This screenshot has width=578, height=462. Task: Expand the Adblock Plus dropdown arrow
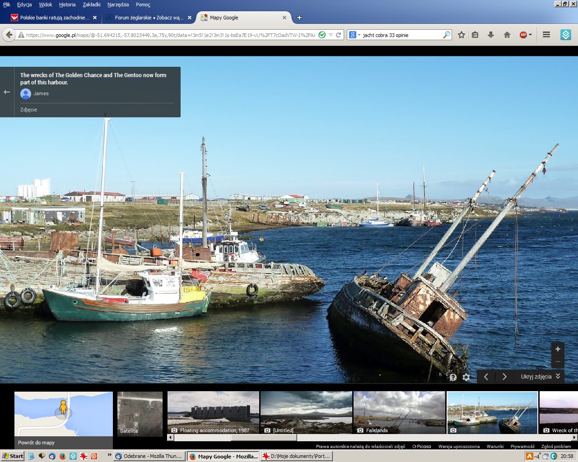[x=531, y=35]
